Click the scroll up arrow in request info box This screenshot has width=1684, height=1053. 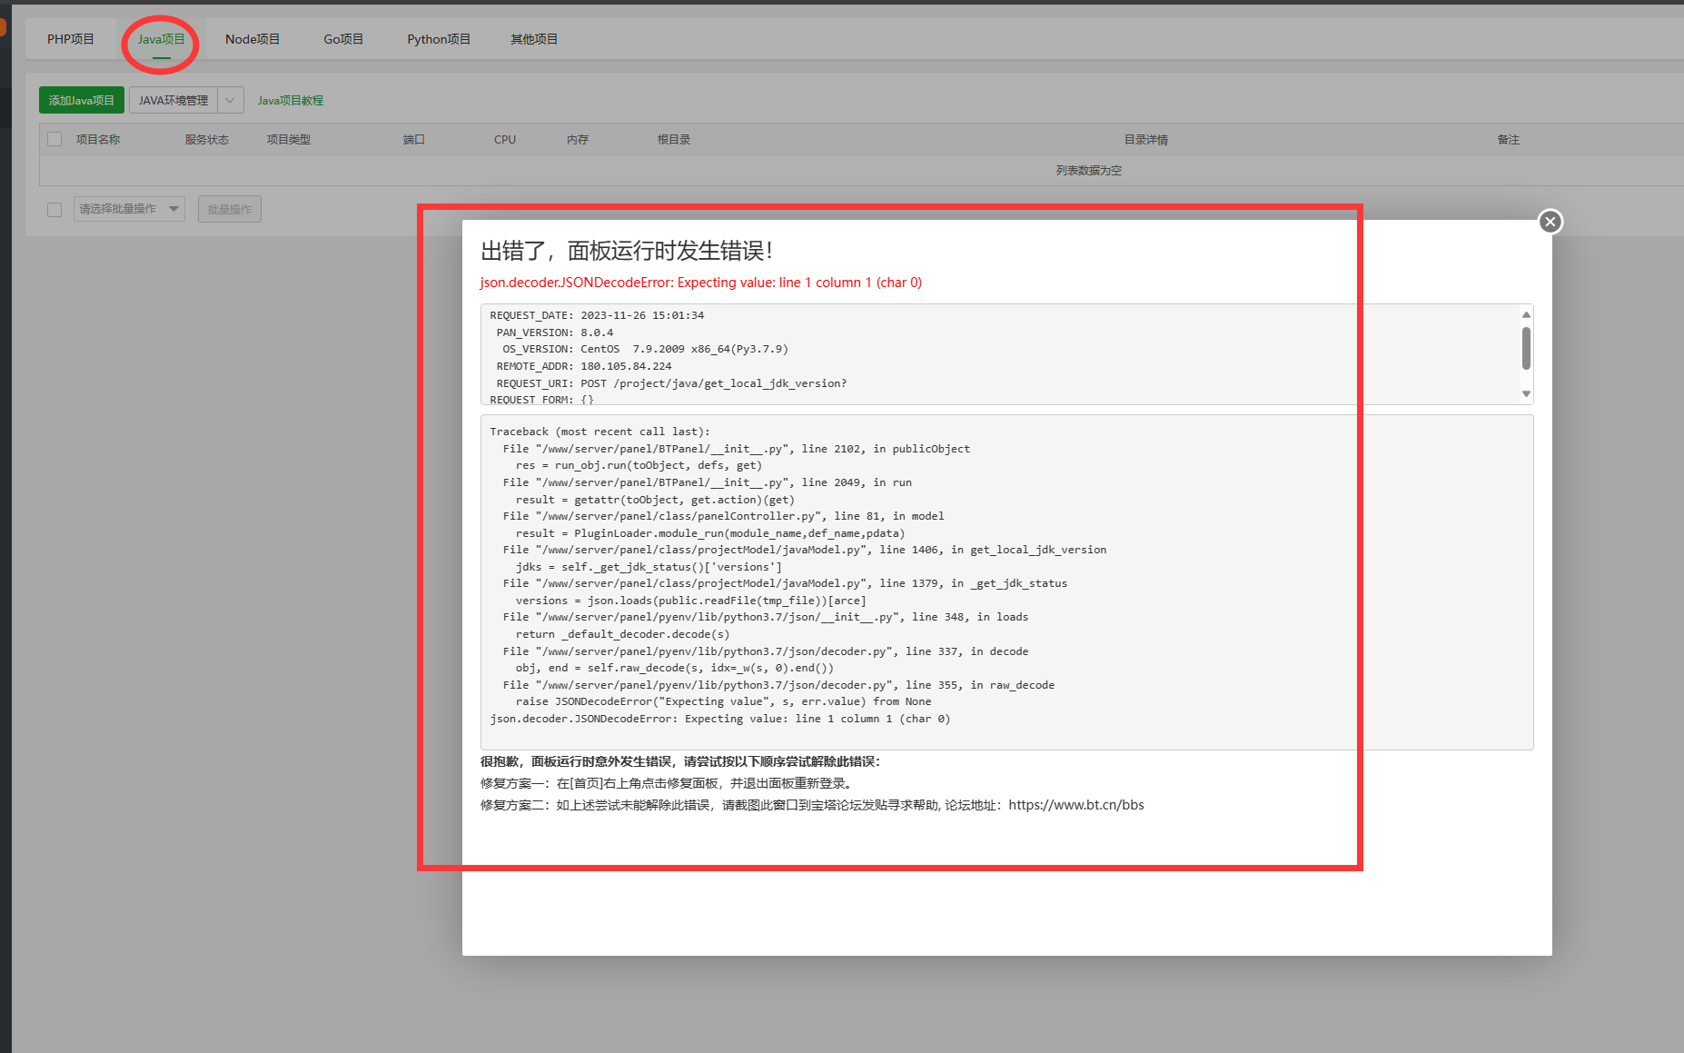(1526, 314)
